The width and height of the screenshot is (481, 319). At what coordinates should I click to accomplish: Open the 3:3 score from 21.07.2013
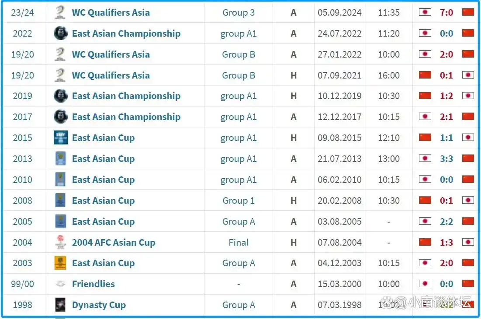coord(446,159)
